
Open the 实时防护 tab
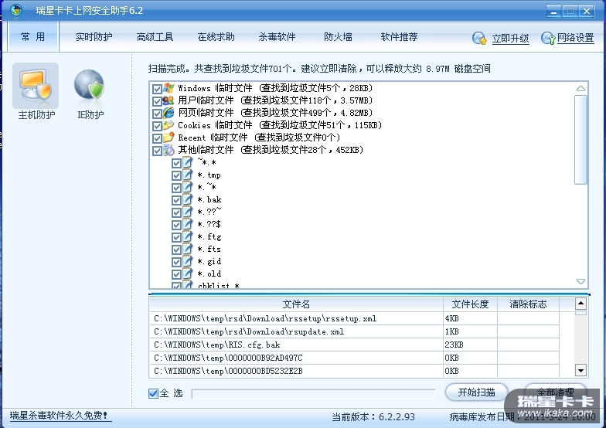[94, 37]
